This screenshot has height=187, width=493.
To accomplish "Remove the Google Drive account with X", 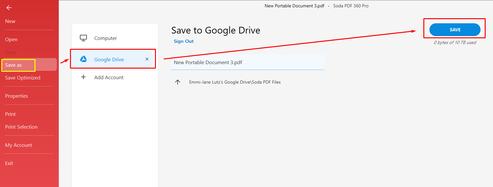I will click(x=147, y=59).
